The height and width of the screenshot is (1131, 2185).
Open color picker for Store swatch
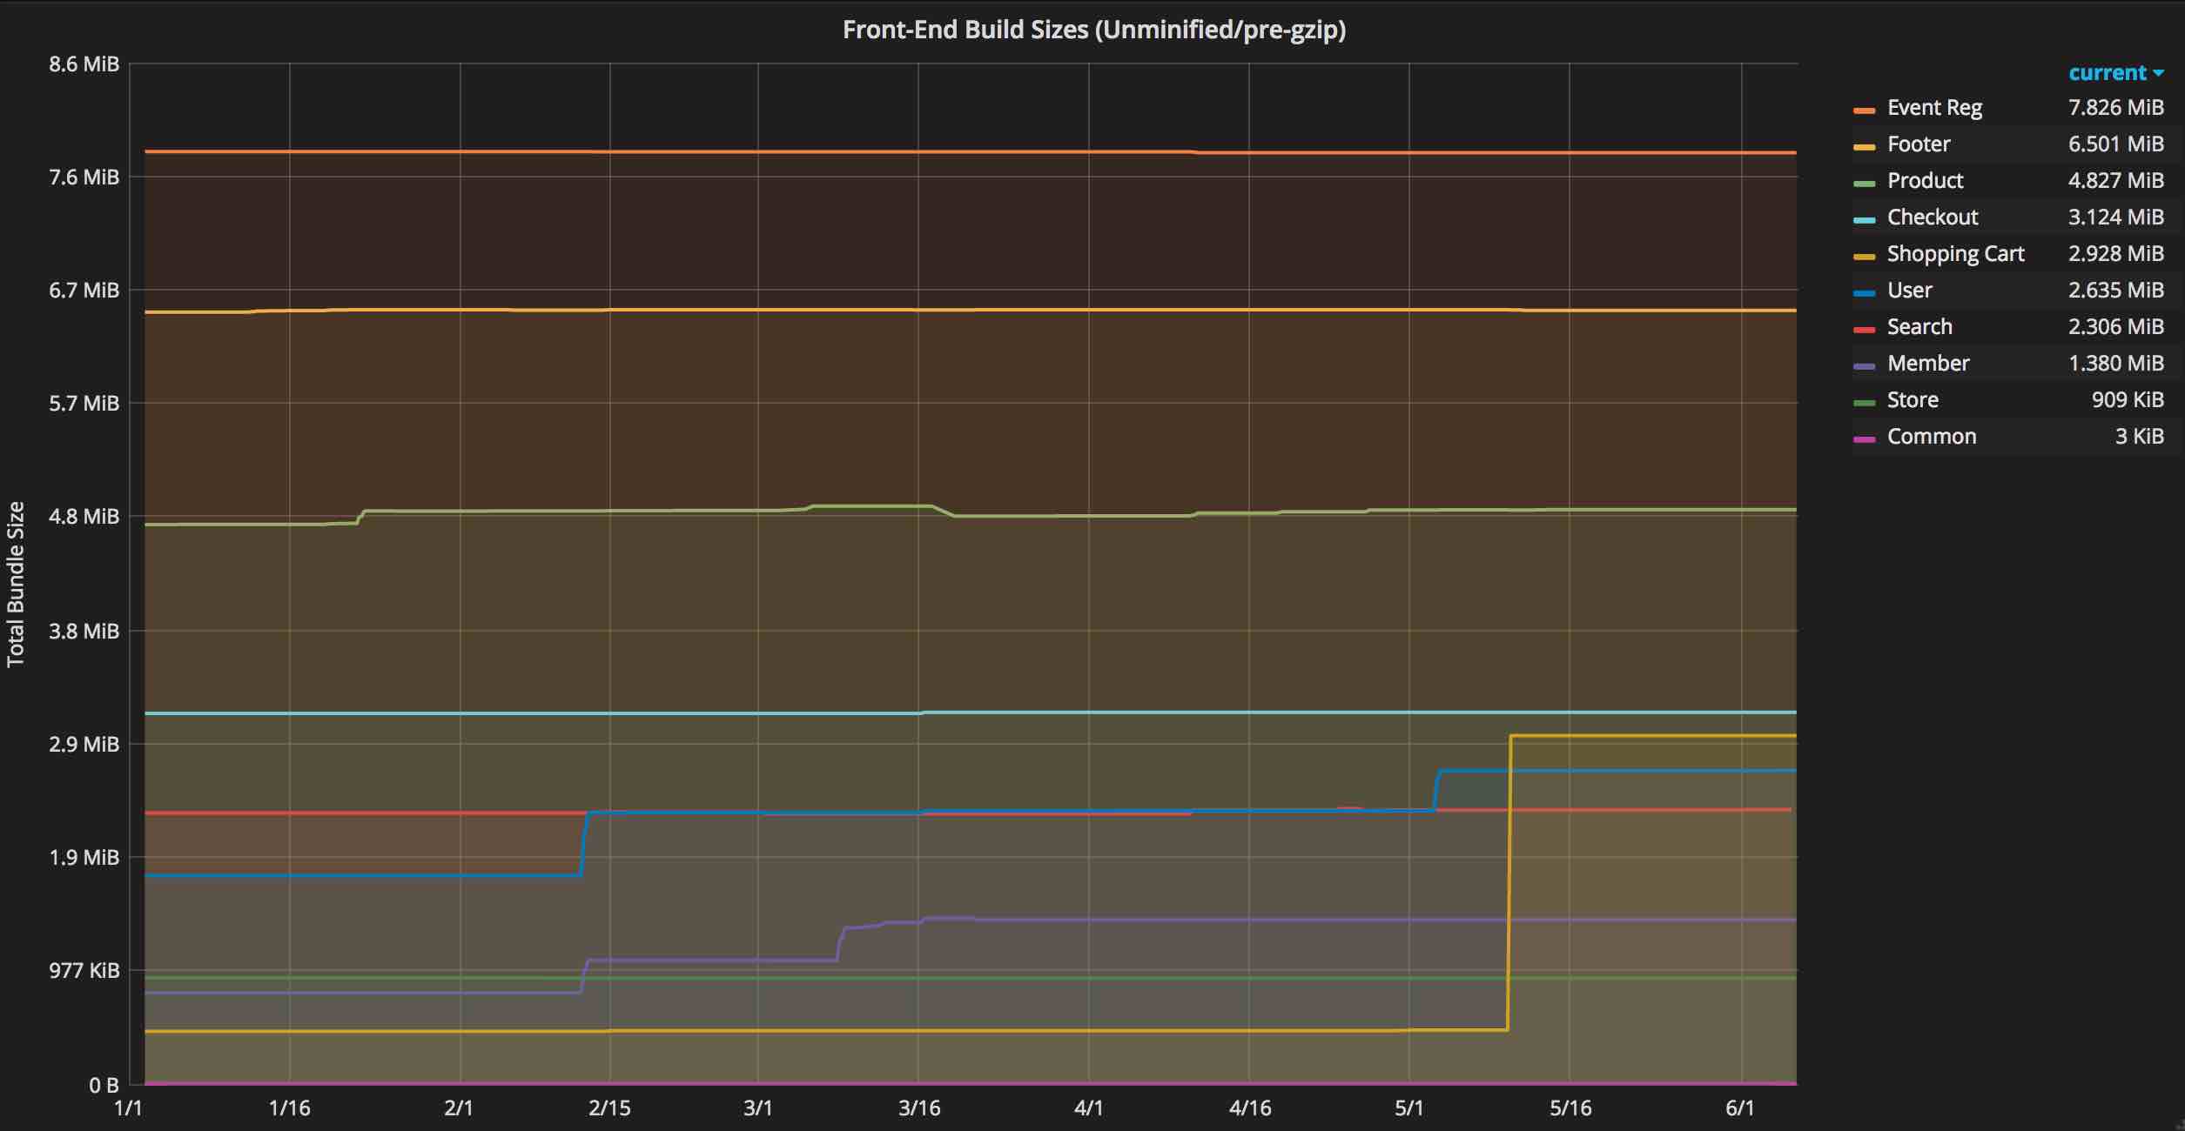click(x=1864, y=403)
